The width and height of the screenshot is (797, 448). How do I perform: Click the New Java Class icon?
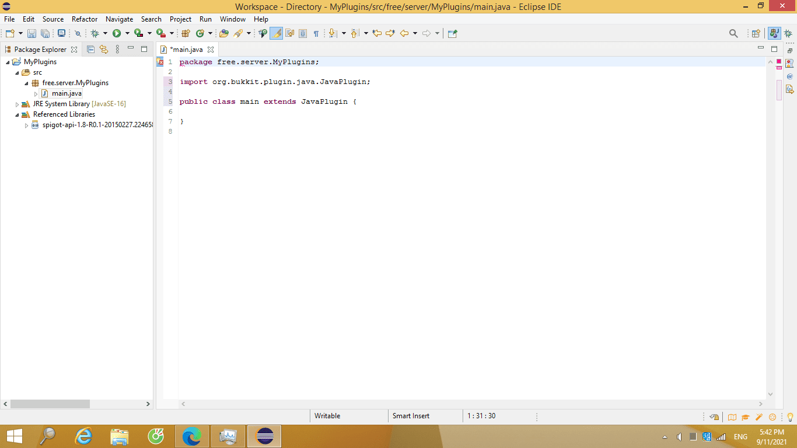click(200, 34)
